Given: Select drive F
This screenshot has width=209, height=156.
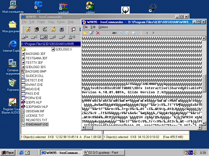Looking at the screenshot, I should point(62,37).
